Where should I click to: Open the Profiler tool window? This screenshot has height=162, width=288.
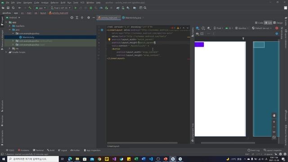point(75,150)
